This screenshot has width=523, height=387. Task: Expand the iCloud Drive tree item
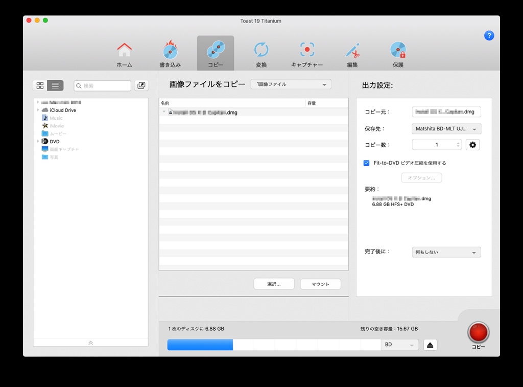click(38, 110)
